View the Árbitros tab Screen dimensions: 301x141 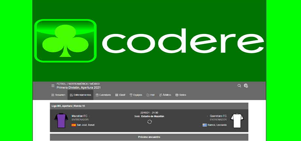[165, 95]
